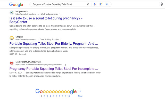Click the search query input field
Viewport: 165px width, 104px height.
[59, 4]
